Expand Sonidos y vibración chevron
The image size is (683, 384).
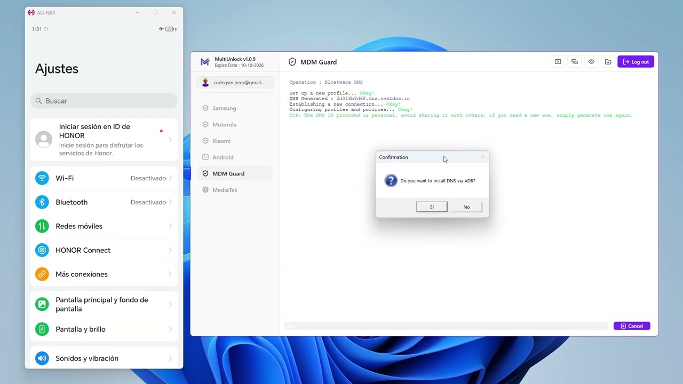(170, 358)
